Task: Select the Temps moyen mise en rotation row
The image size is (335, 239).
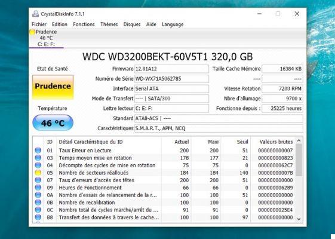Action: point(164,158)
